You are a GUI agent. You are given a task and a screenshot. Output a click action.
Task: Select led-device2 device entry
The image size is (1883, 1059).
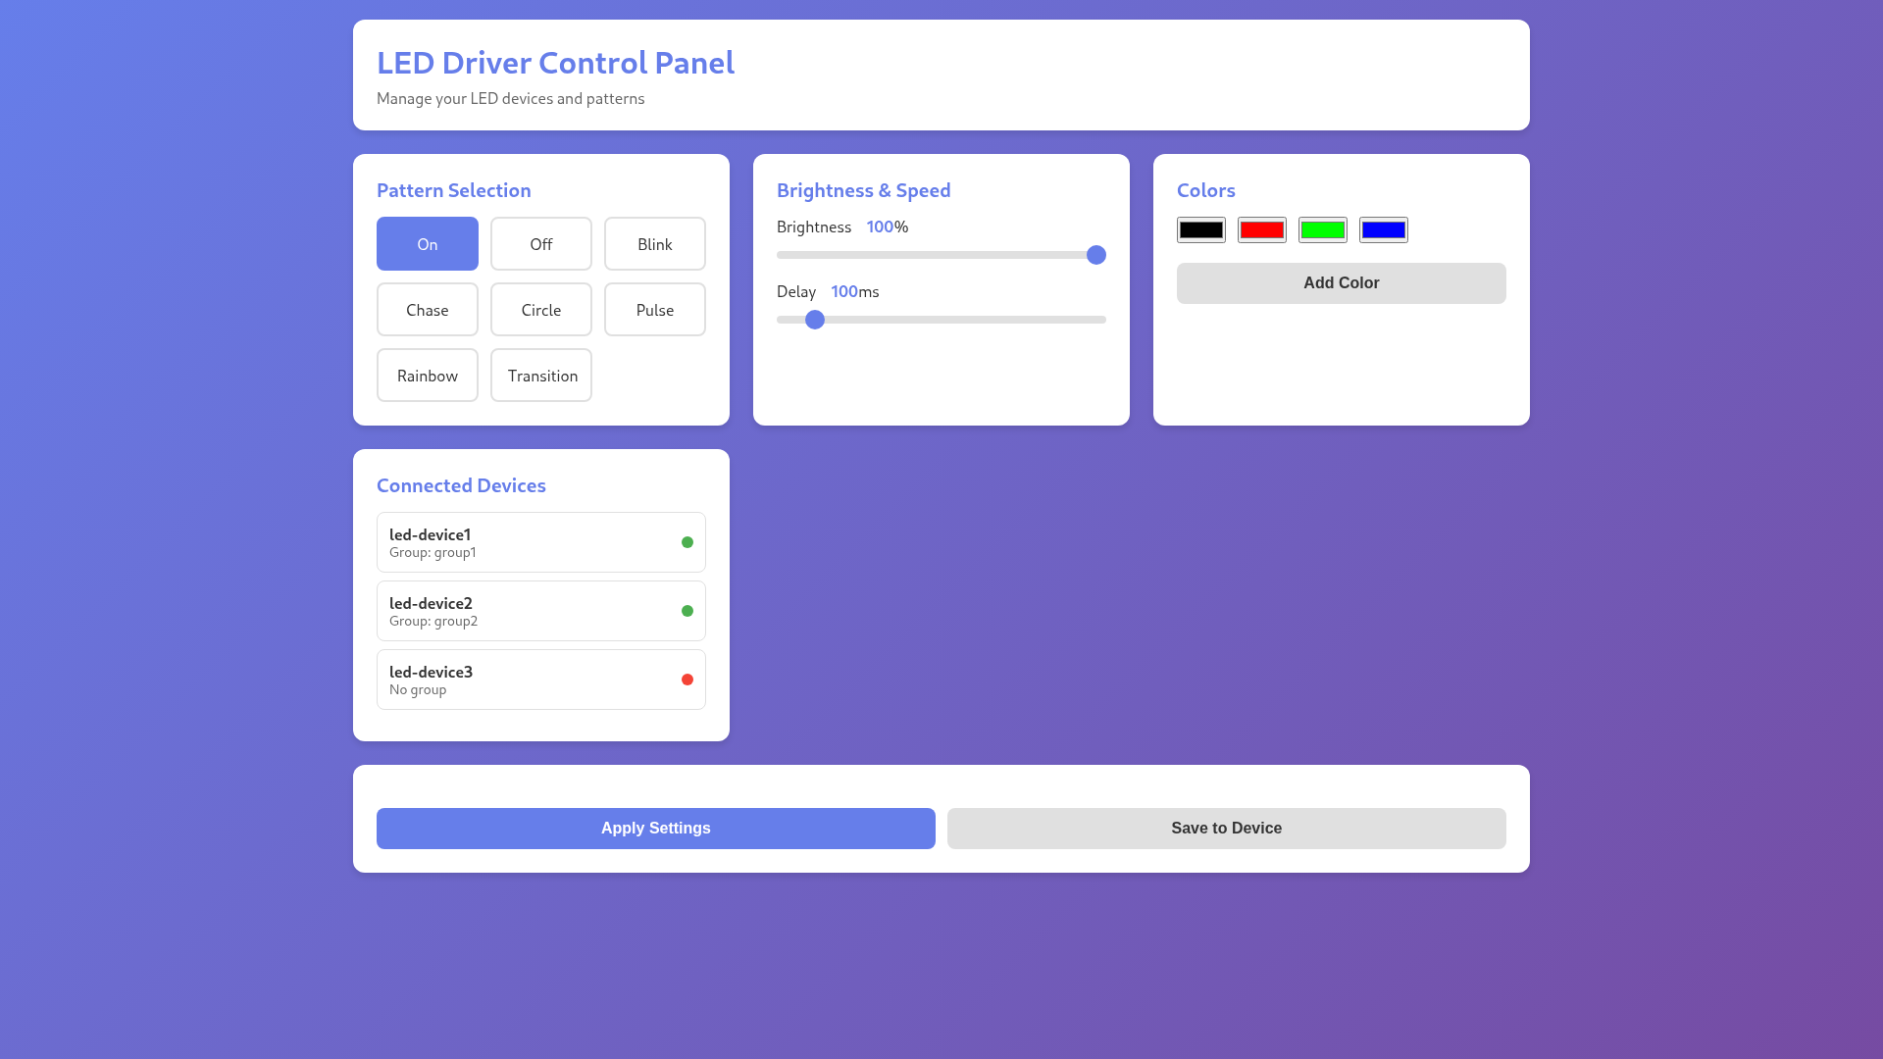541,611
